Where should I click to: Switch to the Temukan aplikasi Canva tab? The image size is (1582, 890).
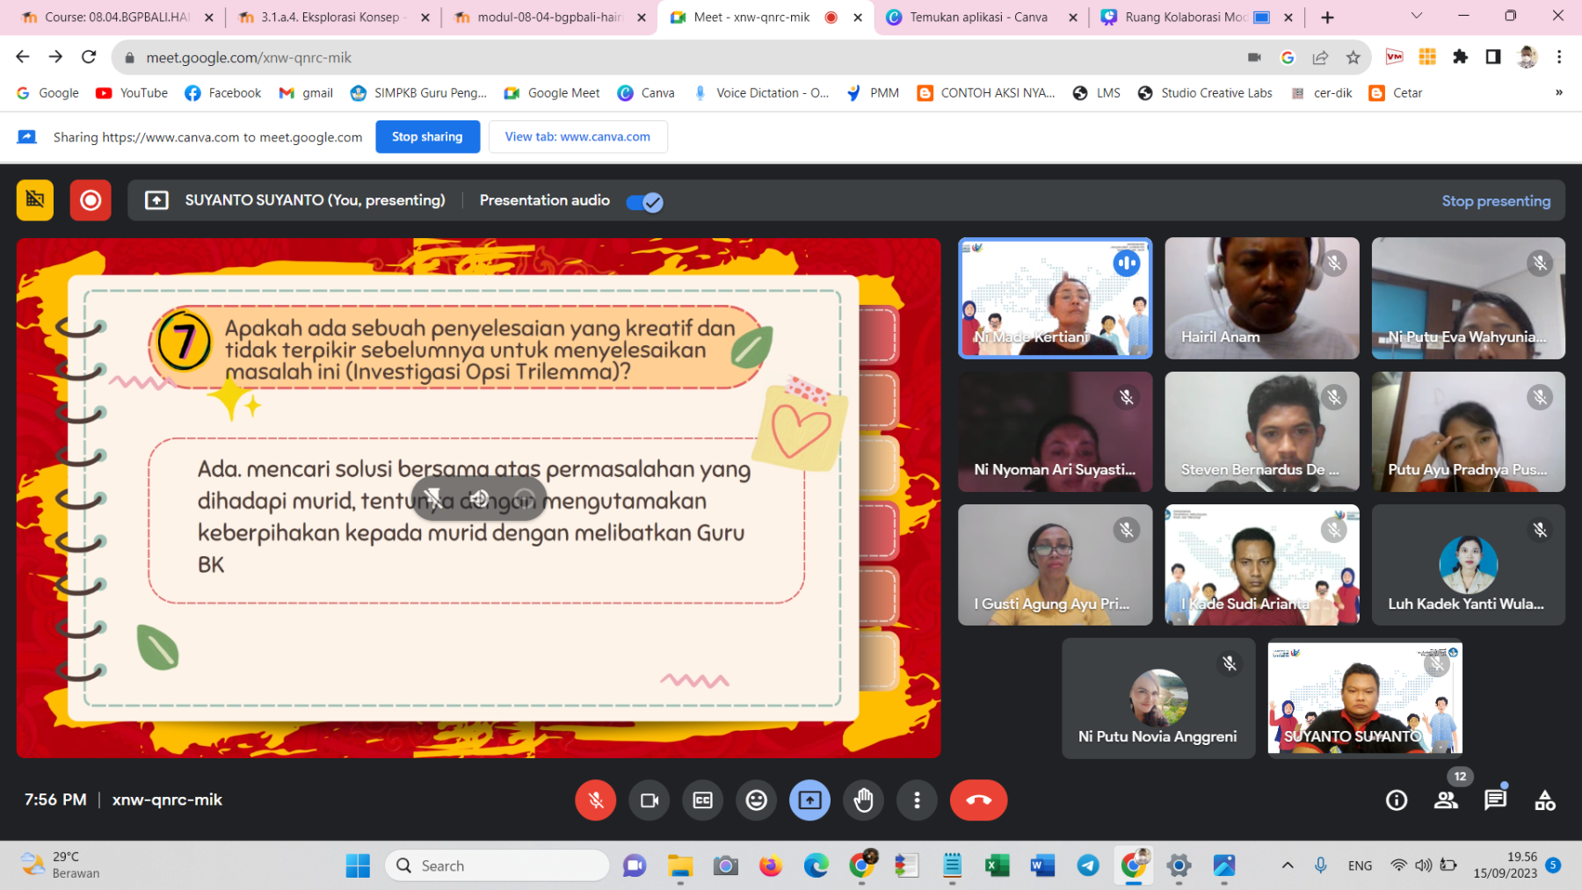click(977, 18)
